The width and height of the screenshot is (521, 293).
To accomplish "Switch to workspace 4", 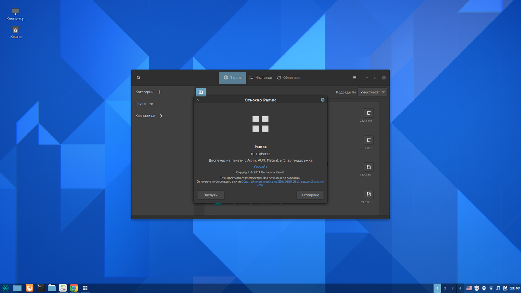I will tap(460, 288).
